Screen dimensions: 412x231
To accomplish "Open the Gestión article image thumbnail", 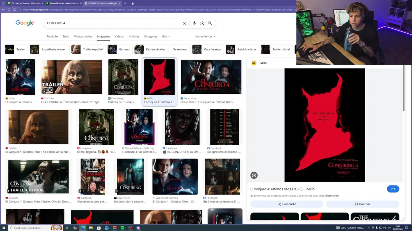I will [38, 127].
